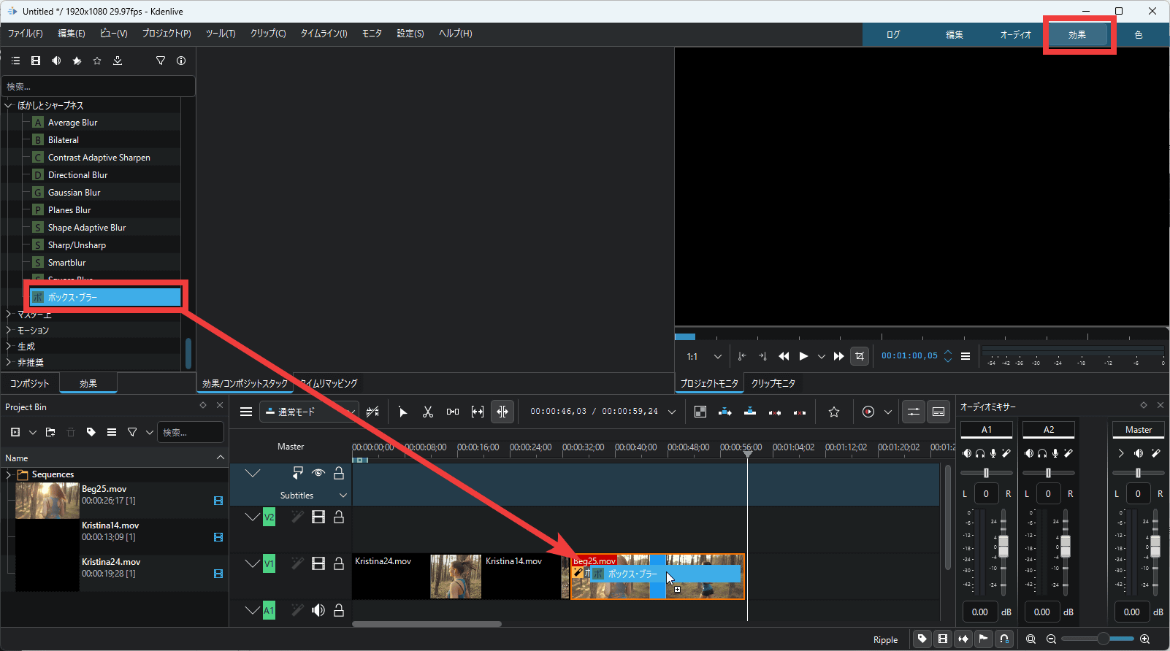Expand the モーション effects category
Viewport: 1170px width, 651px height.
[x=9, y=331]
